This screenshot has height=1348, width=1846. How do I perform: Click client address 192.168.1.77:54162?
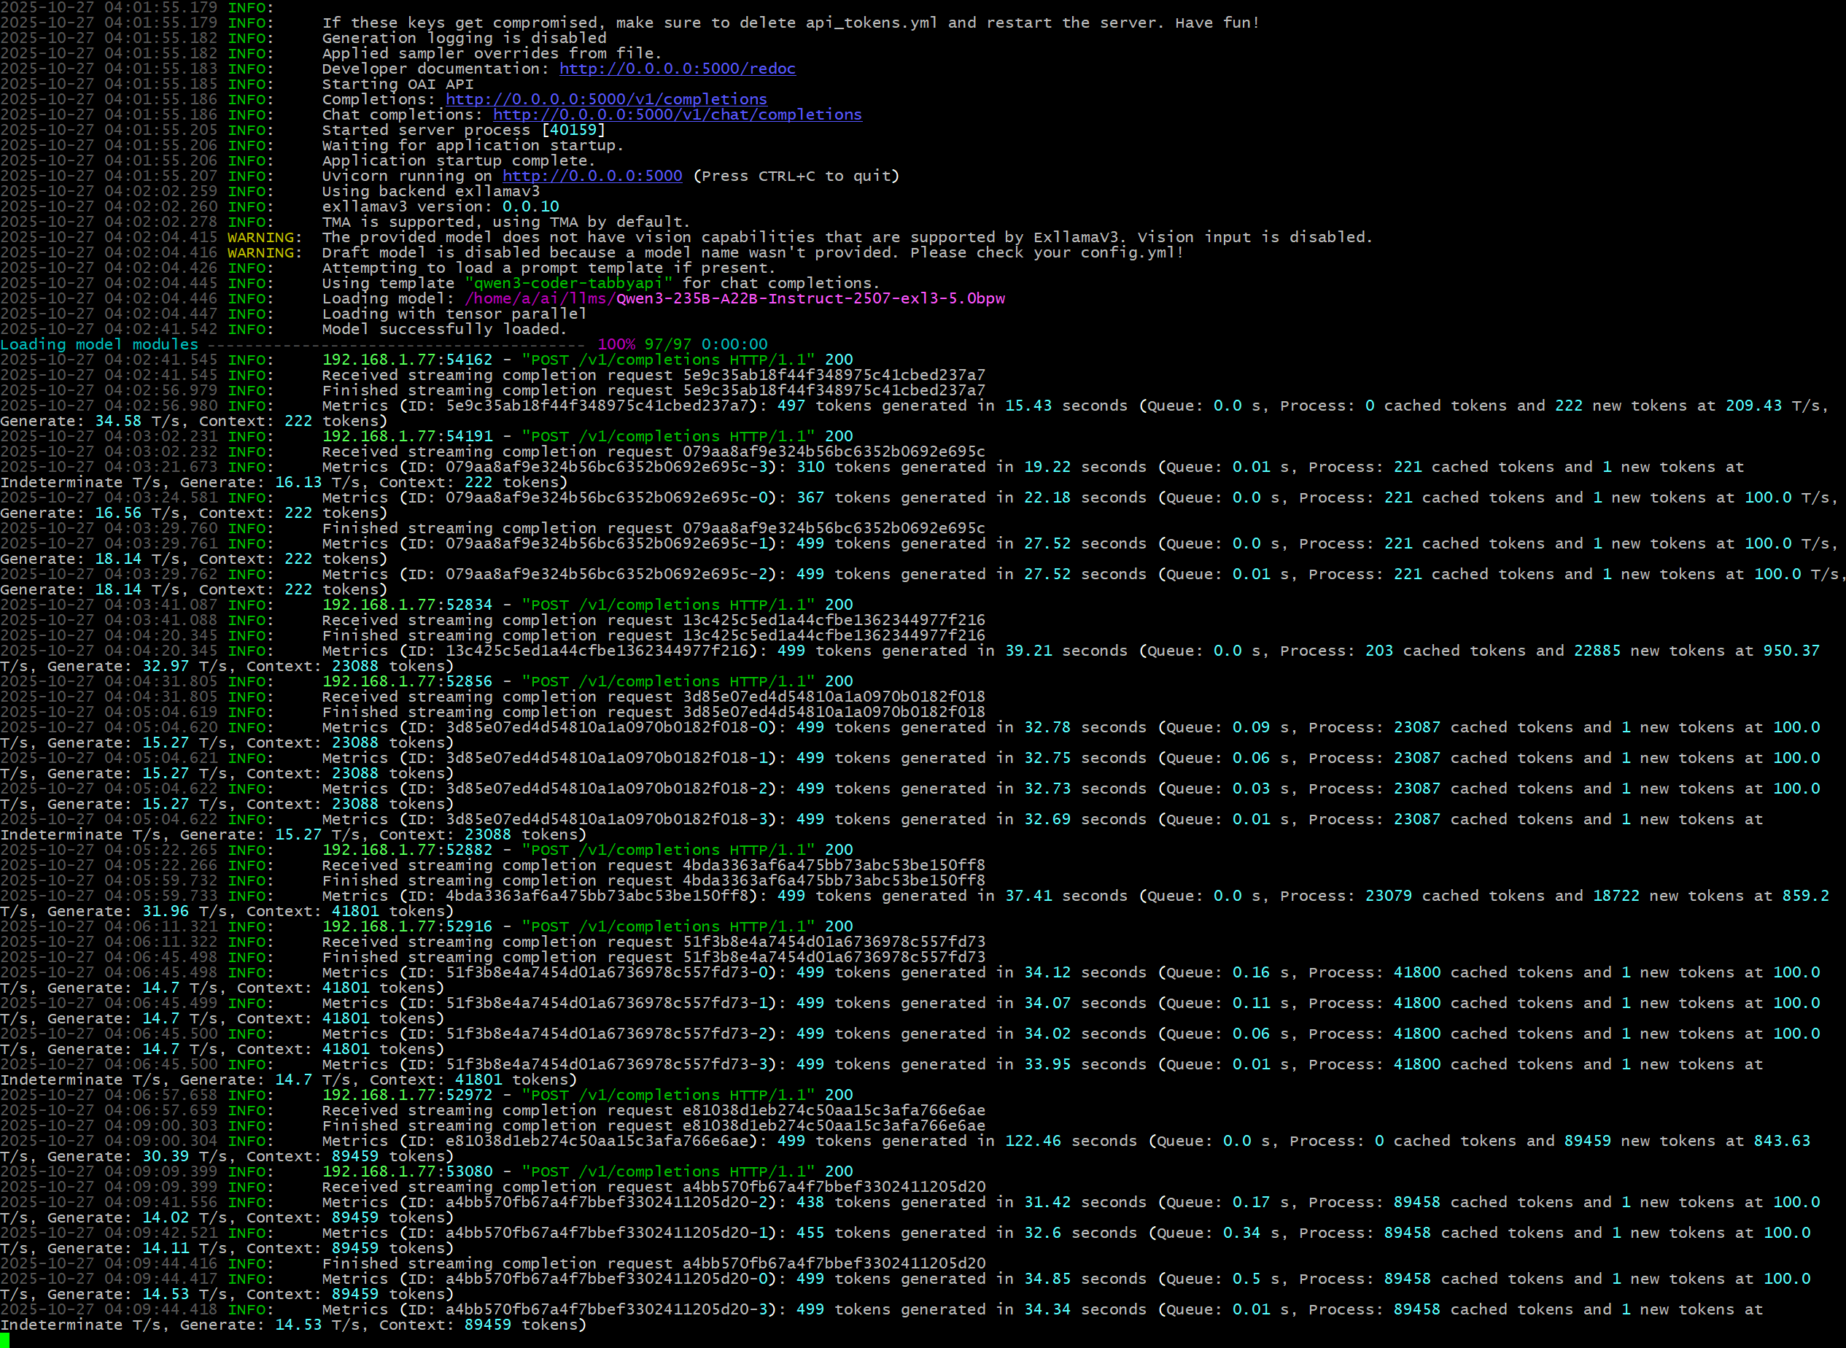point(407,360)
